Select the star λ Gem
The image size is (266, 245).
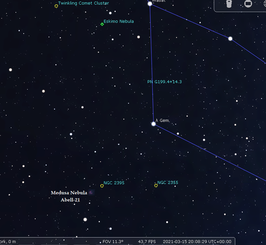tap(154, 124)
